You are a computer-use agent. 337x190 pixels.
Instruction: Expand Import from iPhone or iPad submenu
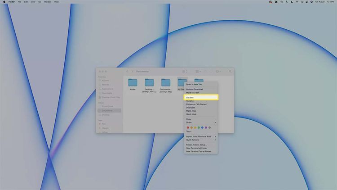click(215, 136)
